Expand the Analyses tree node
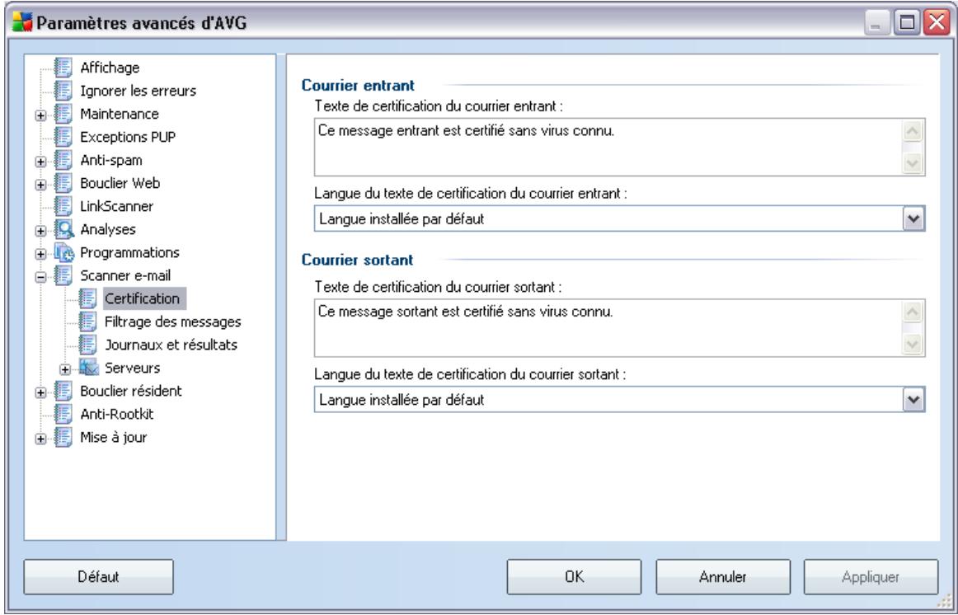958x615 pixels. (41, 231)
